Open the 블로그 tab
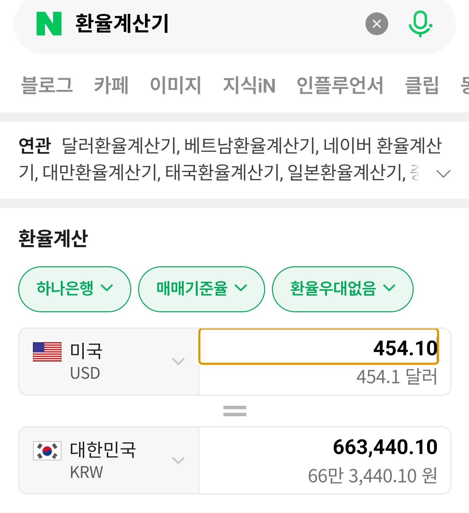The image size is (469, 513). click(47, 85)
